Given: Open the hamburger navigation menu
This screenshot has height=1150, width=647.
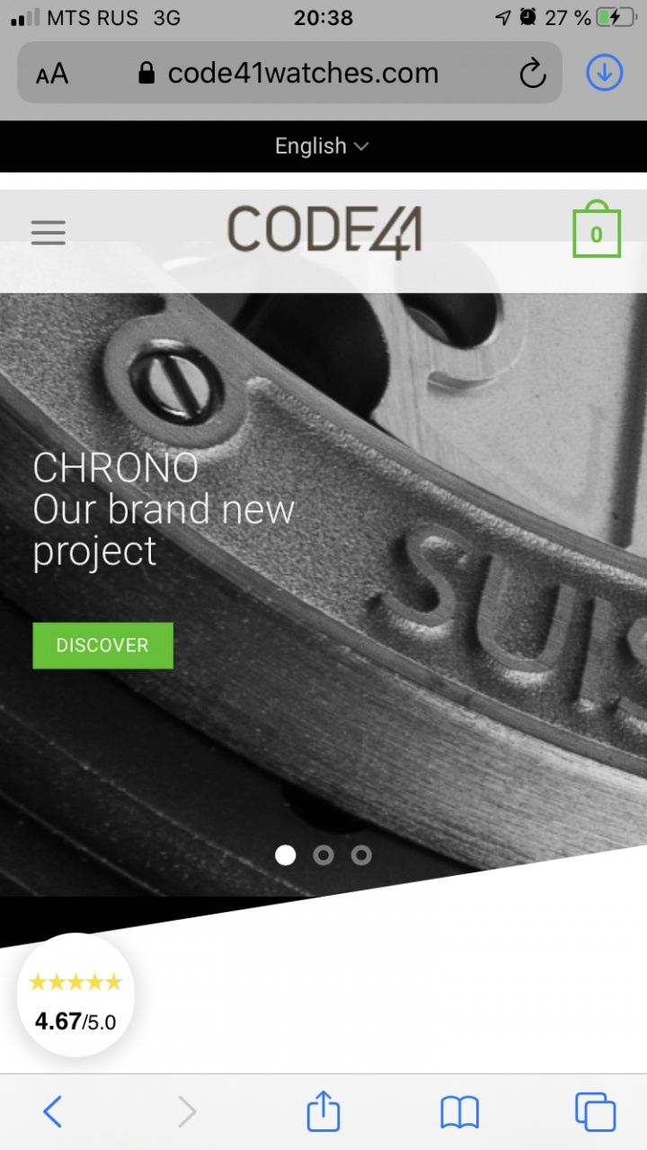Looking at the screenshot, I should click(x=49, y=233).
